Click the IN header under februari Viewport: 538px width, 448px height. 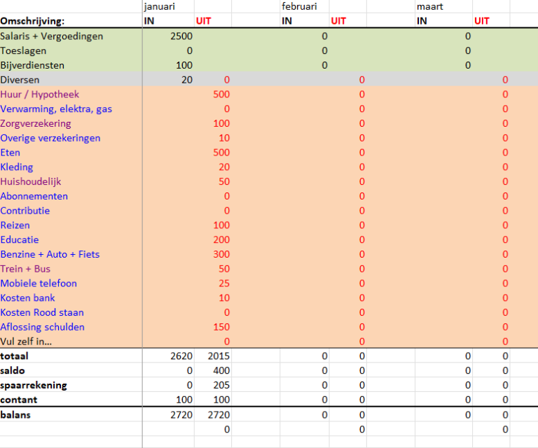pos(287,21)
